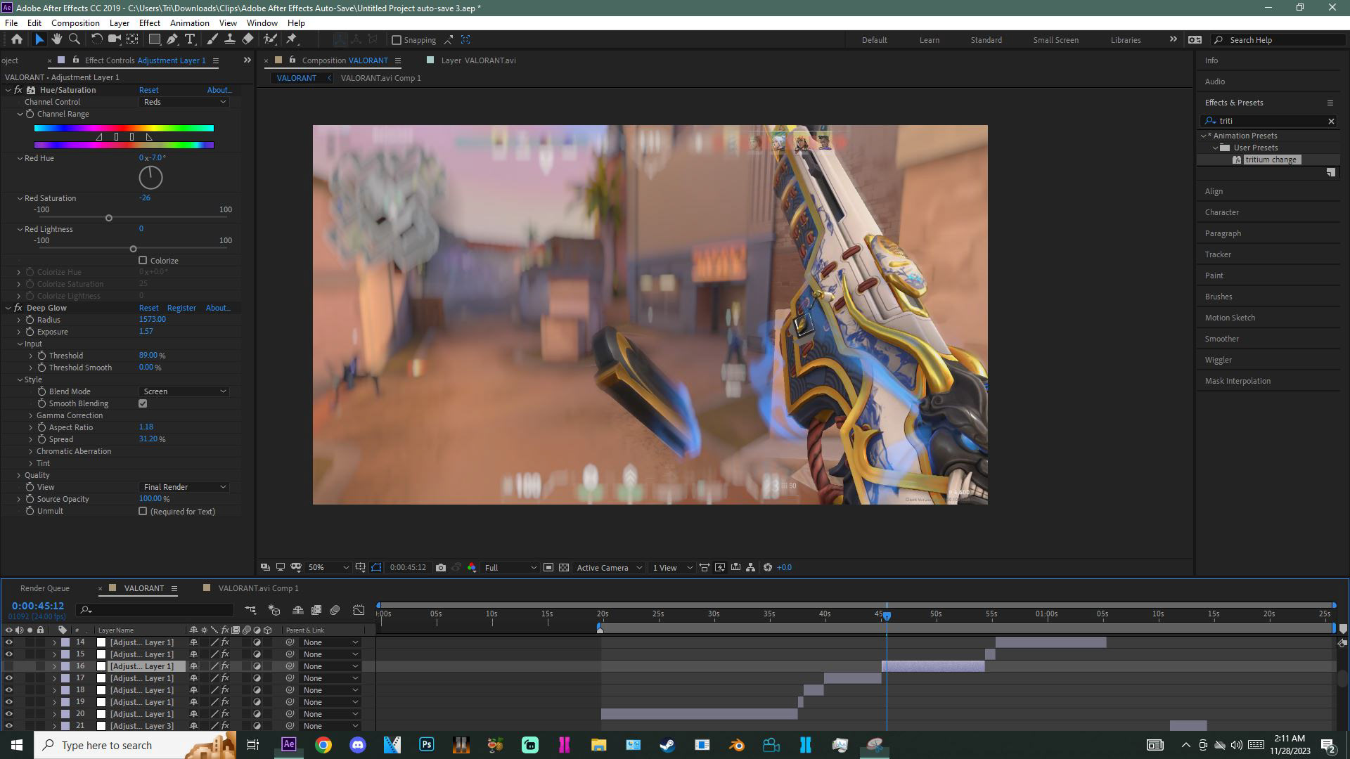Image resolution: width=1350 pixels, height=759 pixels.
Task: Open the Blend Mode Screen dropdown
Action: 184,391
